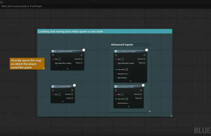
Task: Click the exec output pin on Advanced inputs save node
Action: [x=141, y=90]
